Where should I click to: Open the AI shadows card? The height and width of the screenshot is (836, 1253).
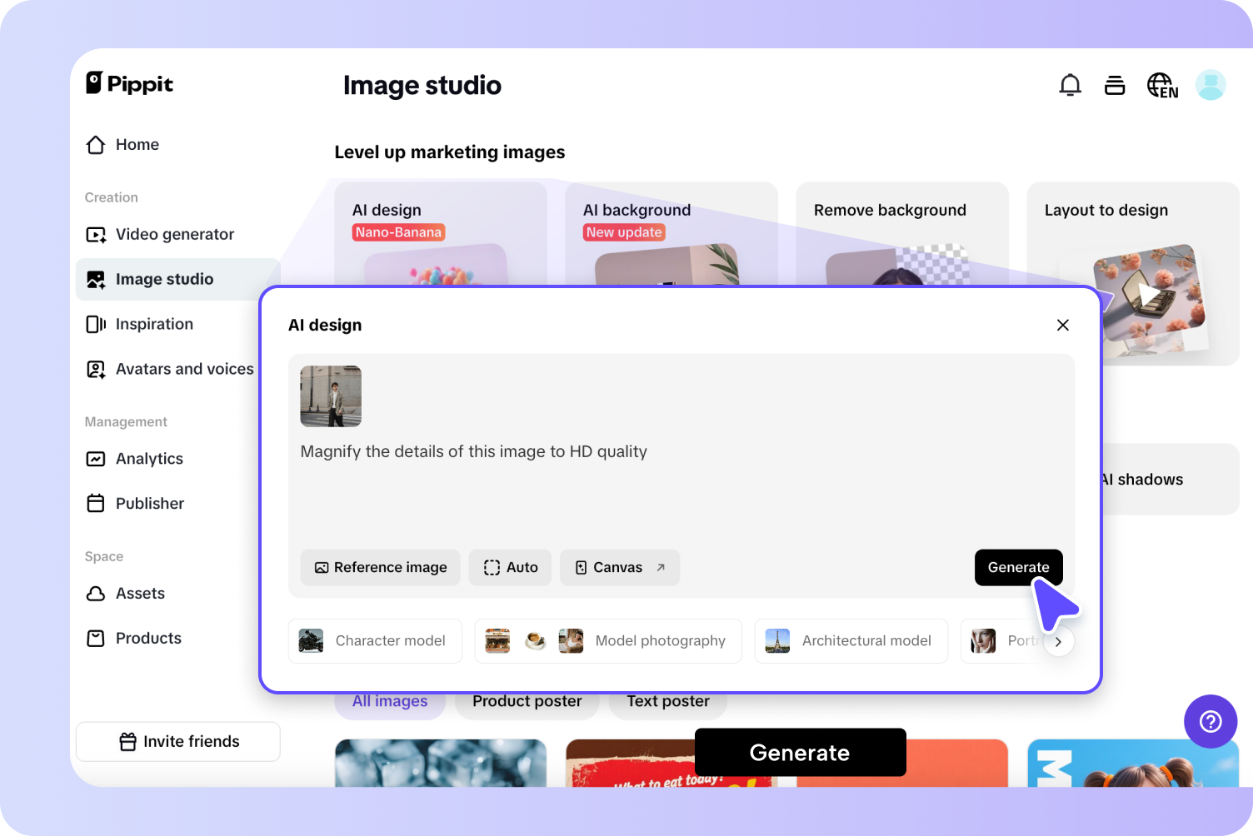1171,480
